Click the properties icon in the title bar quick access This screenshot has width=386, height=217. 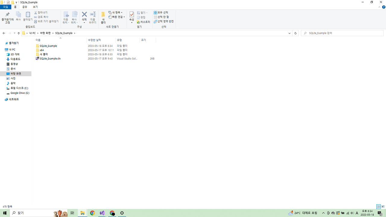8,2
